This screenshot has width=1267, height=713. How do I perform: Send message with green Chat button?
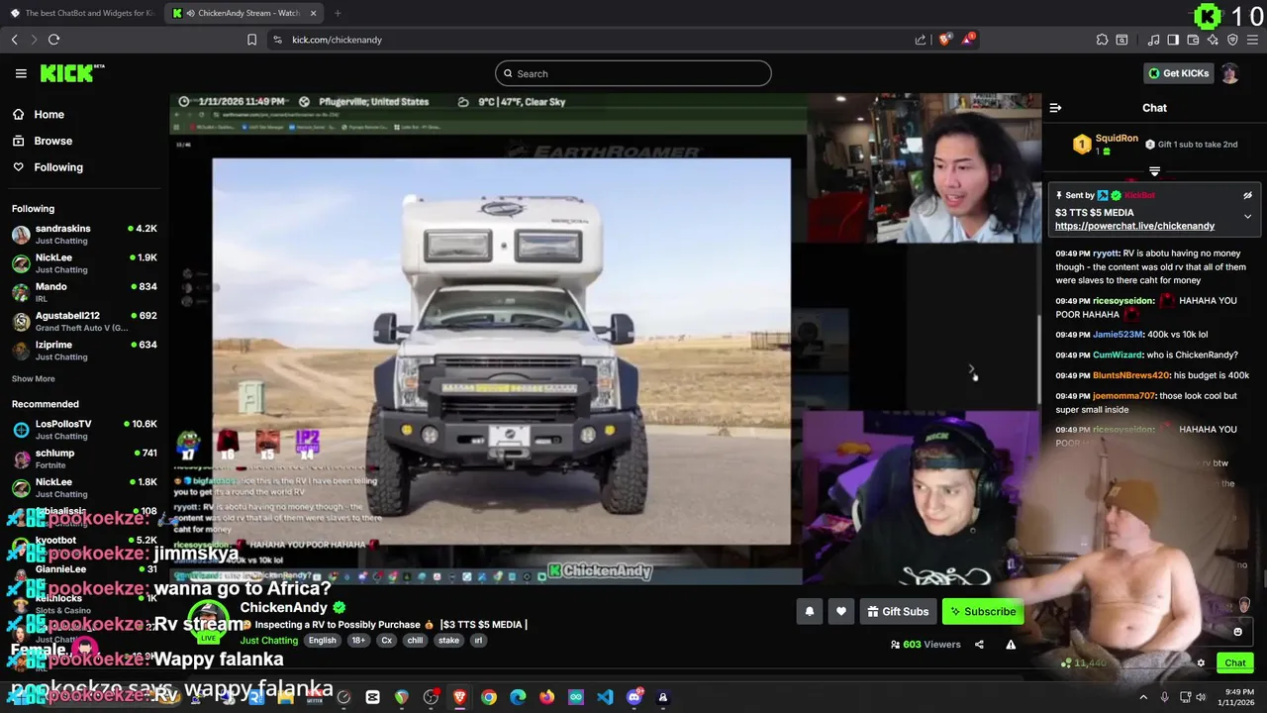tap(1235, 663)
